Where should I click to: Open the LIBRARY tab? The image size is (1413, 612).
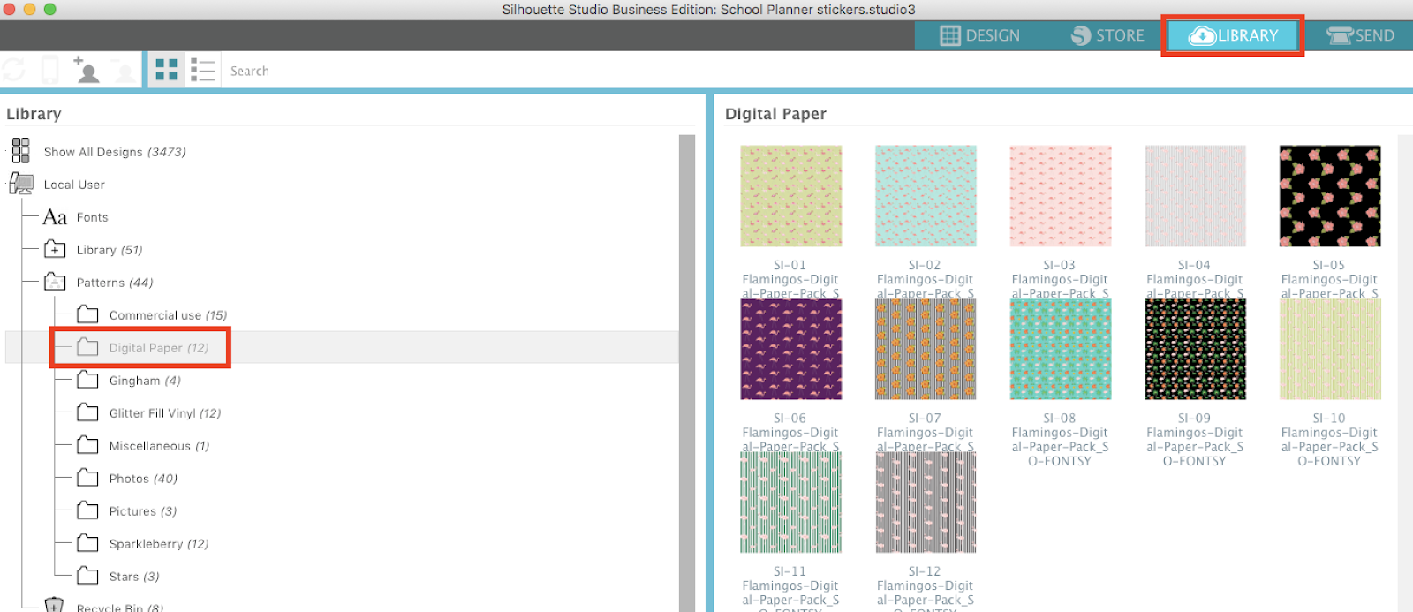1233,35
